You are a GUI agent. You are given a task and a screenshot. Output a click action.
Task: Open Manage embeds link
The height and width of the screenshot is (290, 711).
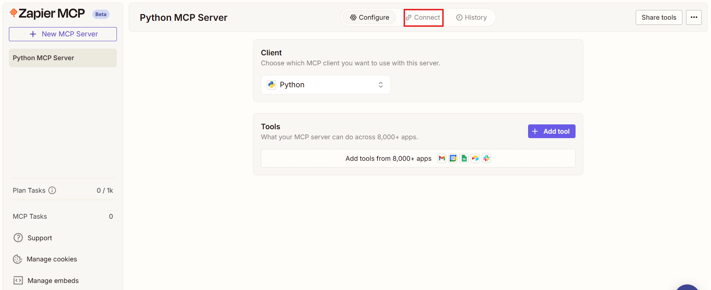tap(53, 281)
